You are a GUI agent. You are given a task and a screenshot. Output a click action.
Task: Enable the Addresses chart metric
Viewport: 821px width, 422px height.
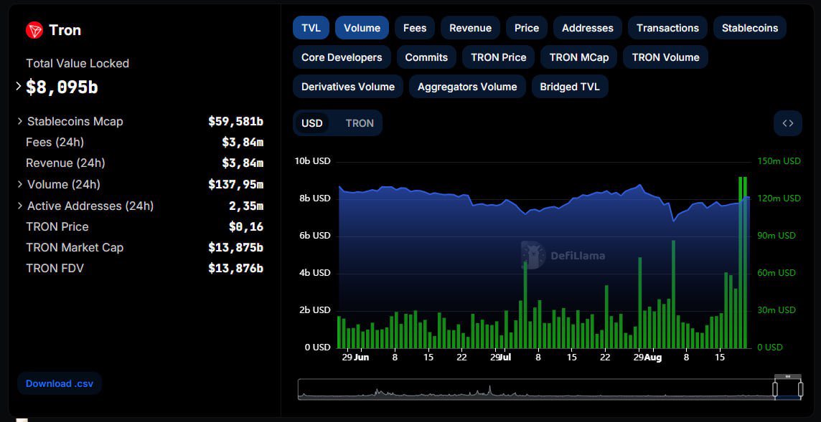coord(588,28)
